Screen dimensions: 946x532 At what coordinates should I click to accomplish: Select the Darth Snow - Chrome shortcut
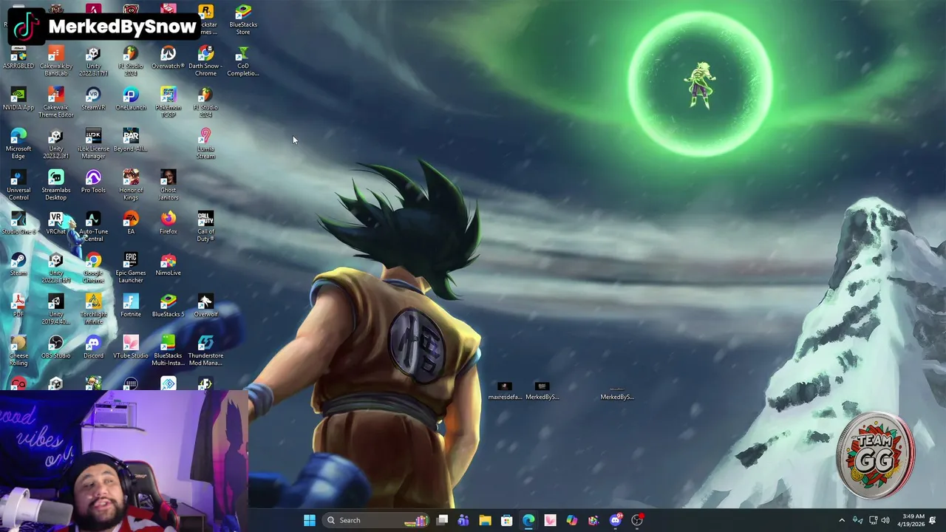pyautogui.click(x=205, y=62)
